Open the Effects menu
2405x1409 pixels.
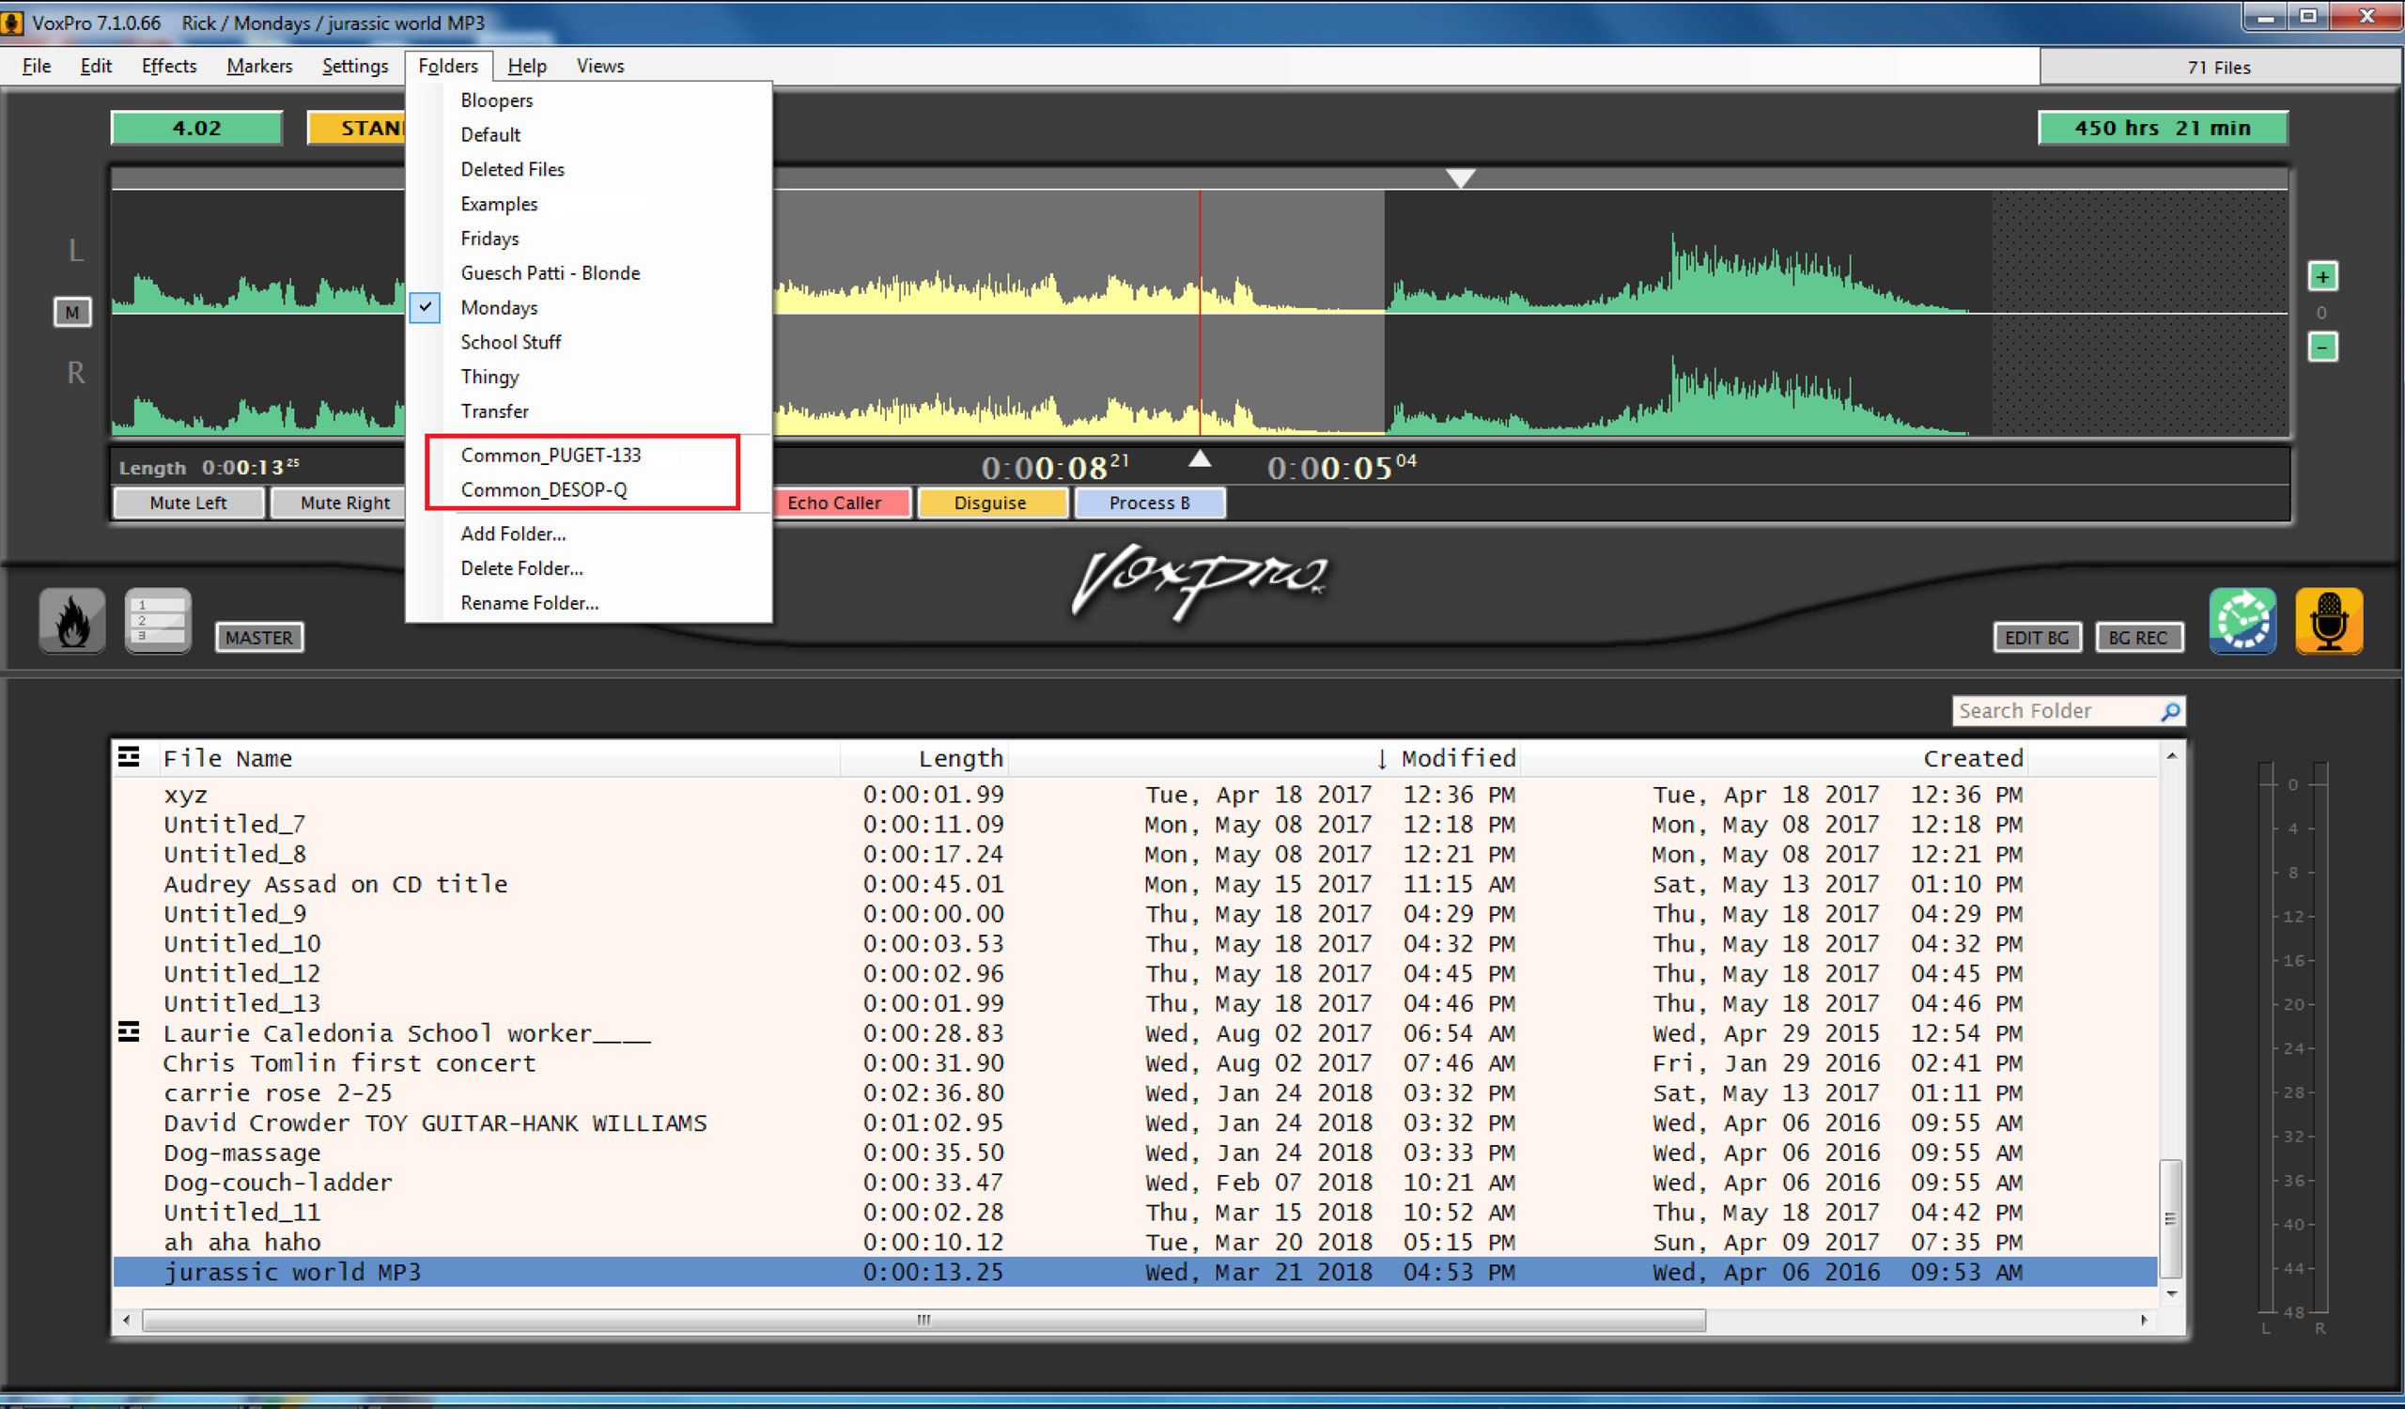tap(168, 65)
